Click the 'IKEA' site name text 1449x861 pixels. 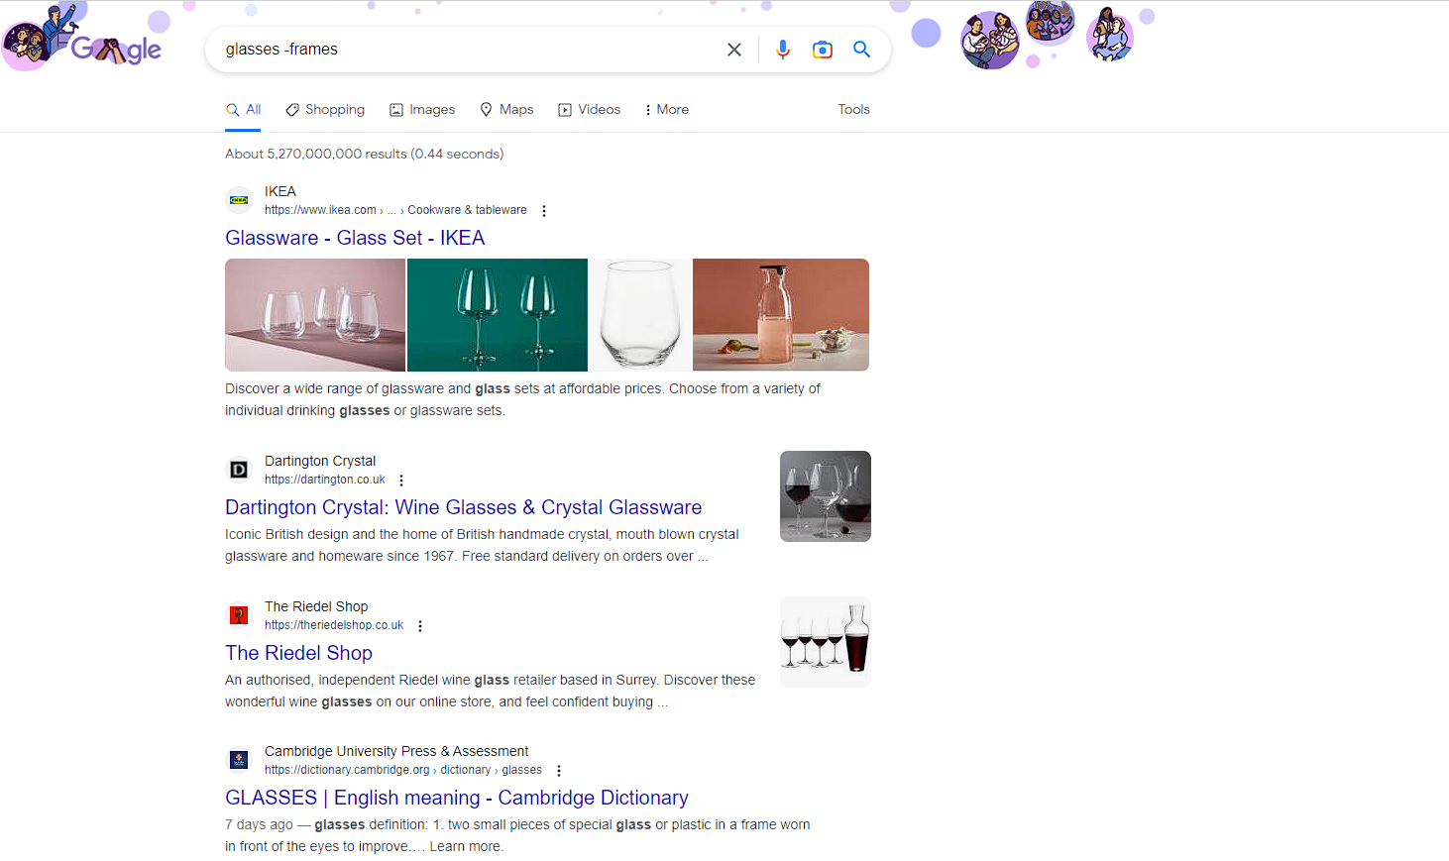280,191
